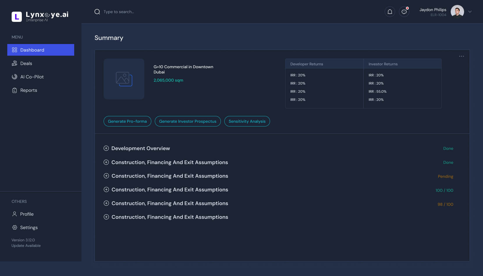
Task: Open the Reports section
Action: [29, 90]
